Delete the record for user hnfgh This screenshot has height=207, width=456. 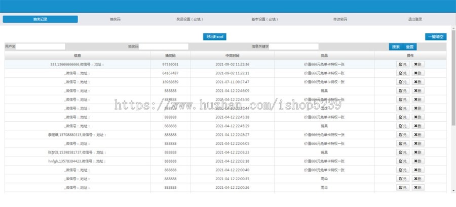tap(418, 161)
